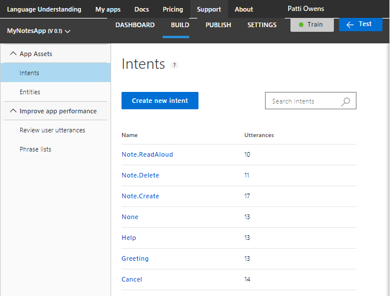Click the green status dot on Train
Image resolution: width=390 pixels, height=296 pixels.
click(301, 25)
